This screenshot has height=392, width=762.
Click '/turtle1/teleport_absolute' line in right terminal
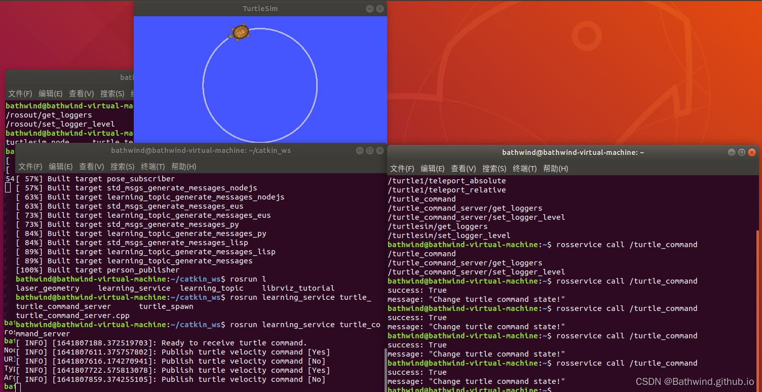(x=447, y=181)
